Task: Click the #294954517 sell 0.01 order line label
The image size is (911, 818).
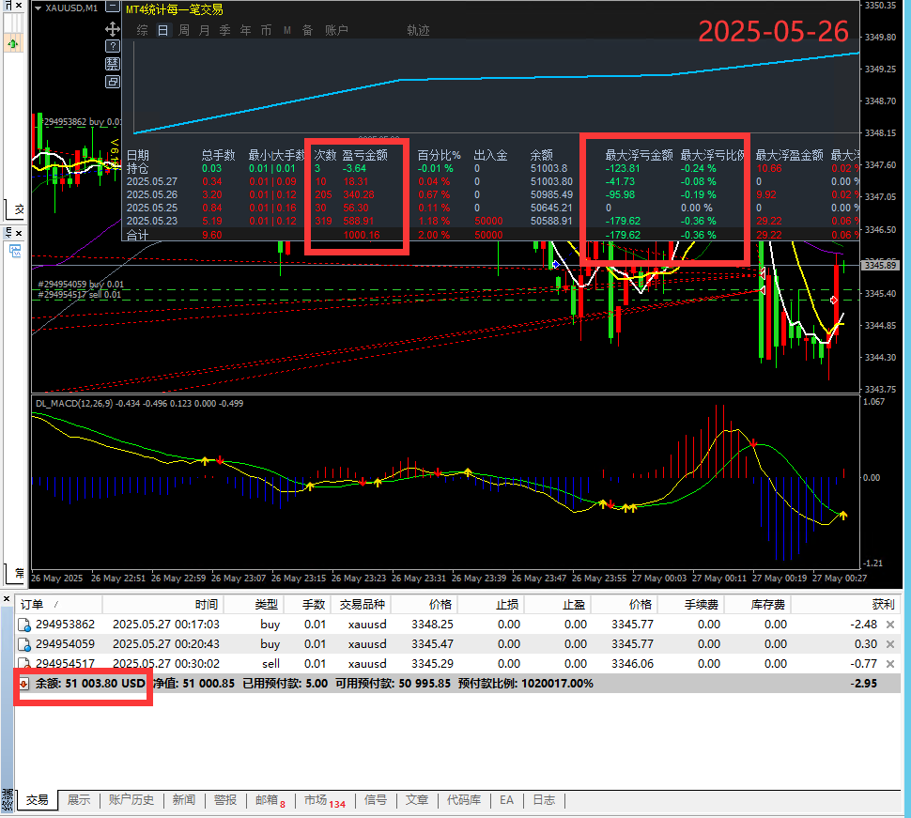Action: click(80, 295)
